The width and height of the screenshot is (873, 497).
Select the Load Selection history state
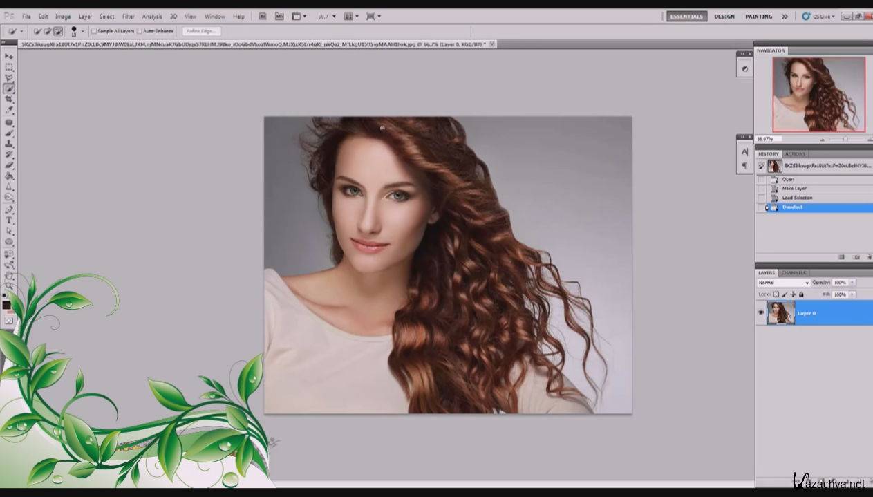(797, 198)
